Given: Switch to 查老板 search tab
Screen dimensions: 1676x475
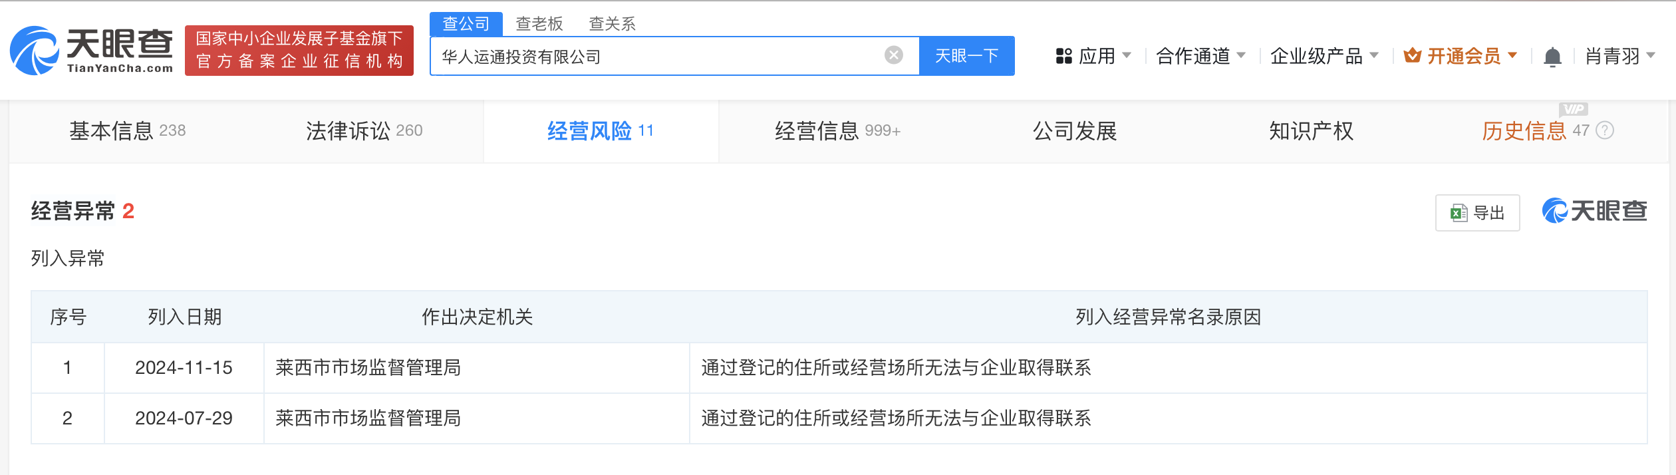Looking at the screenshot, I should [x=539, y=24].
